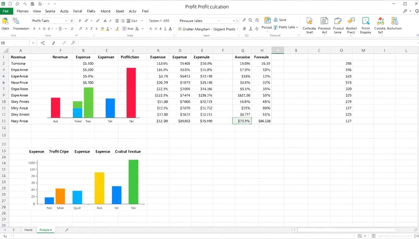Open the Flomes ribbon tab

(22, 11)
